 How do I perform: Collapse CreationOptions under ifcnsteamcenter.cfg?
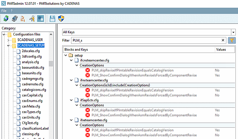[x=77, y=65]
